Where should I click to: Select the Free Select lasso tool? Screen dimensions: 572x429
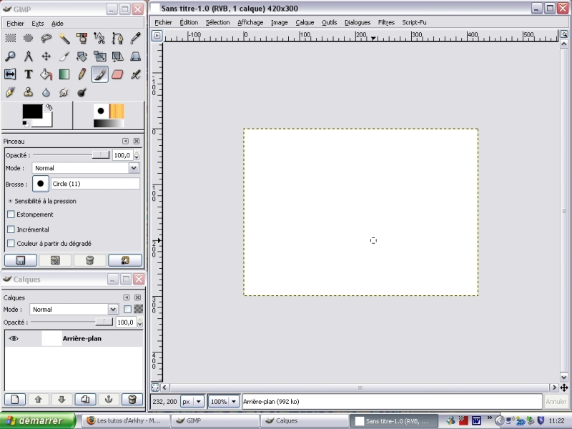tap(46, 38)
